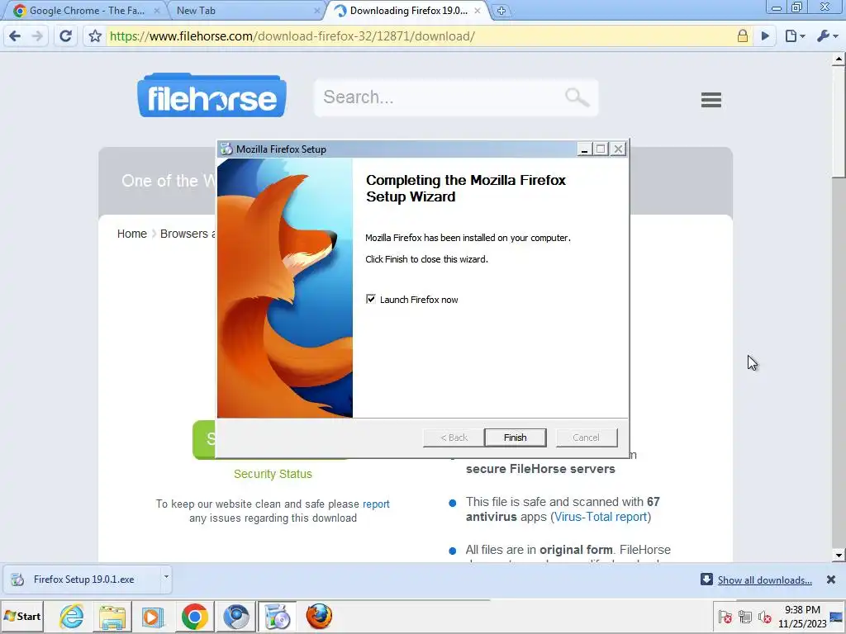
Task: Click the Firefox icon on the taskbar
Action: click(319, 616)
